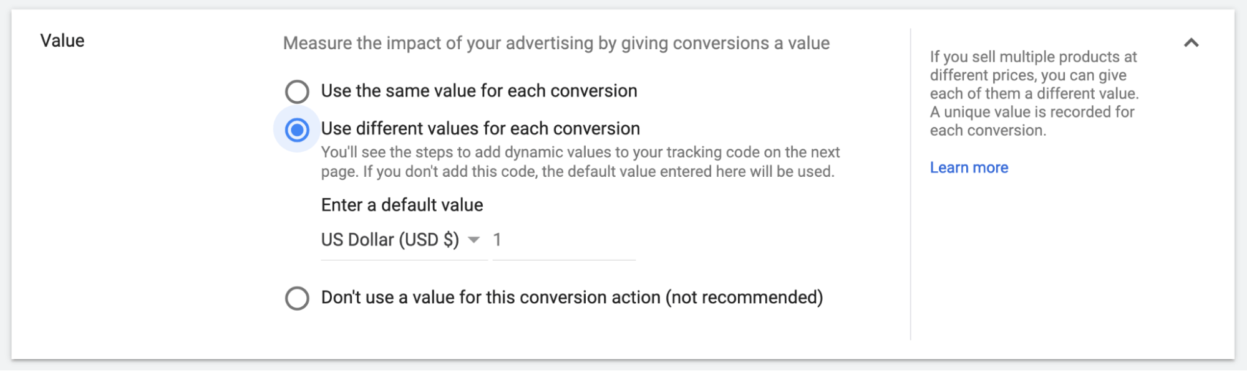Focus the default value input field
Viewport: 1247px width, 371px height.
(564, 240)
